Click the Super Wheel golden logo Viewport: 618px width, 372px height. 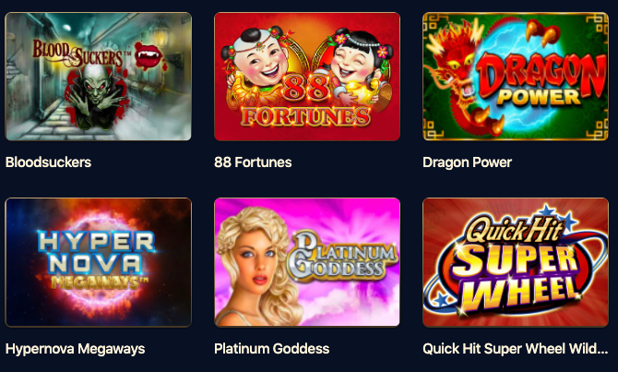tap(517, 274)
